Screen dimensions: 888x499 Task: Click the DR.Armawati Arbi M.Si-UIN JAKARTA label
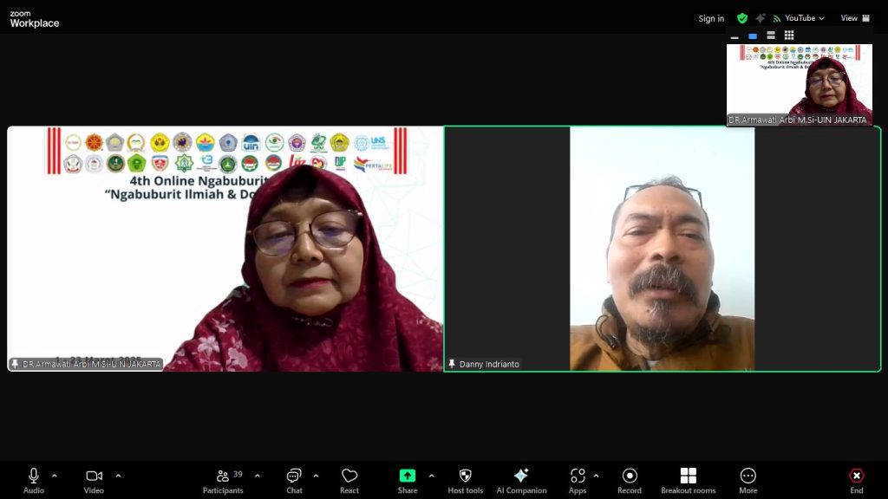coord(91,364)
